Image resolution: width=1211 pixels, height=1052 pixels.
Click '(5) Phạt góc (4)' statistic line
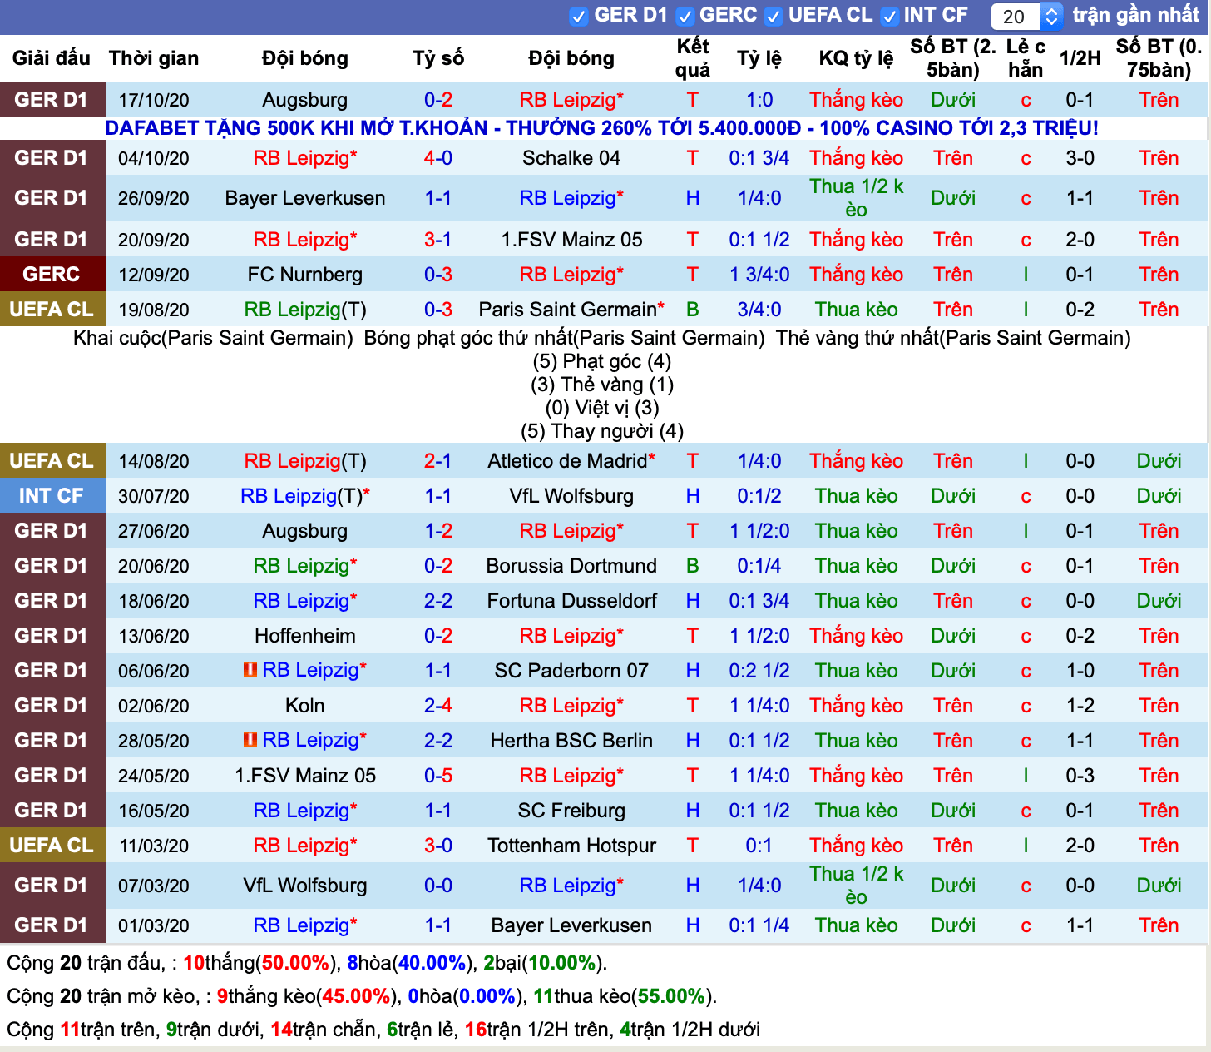[601, 361]
